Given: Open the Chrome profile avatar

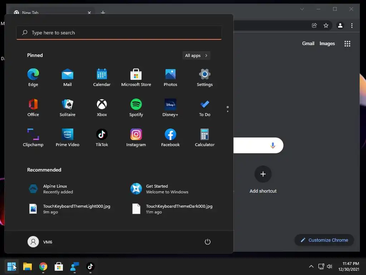Looking at the screenshot, I should tap(340, 25).
